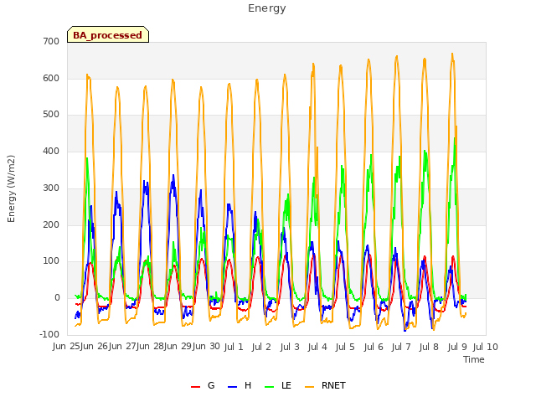Click the 200 y-axis tick label
The height and width of the screenshot is (402, 536).
point(51,224)
